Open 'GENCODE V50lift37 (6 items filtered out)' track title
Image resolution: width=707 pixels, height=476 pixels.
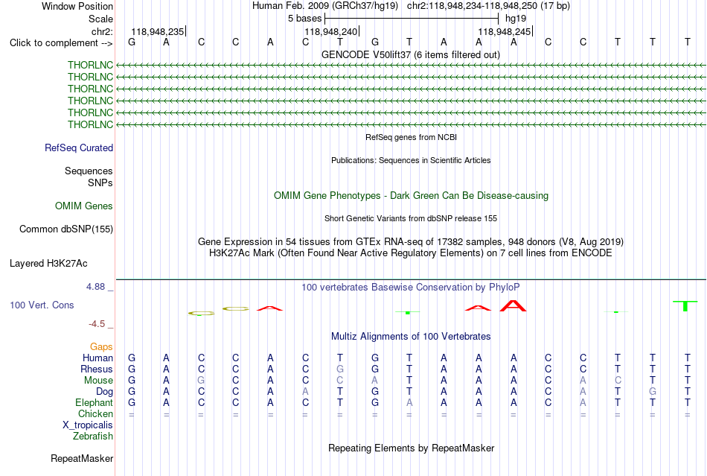[410, 54]
